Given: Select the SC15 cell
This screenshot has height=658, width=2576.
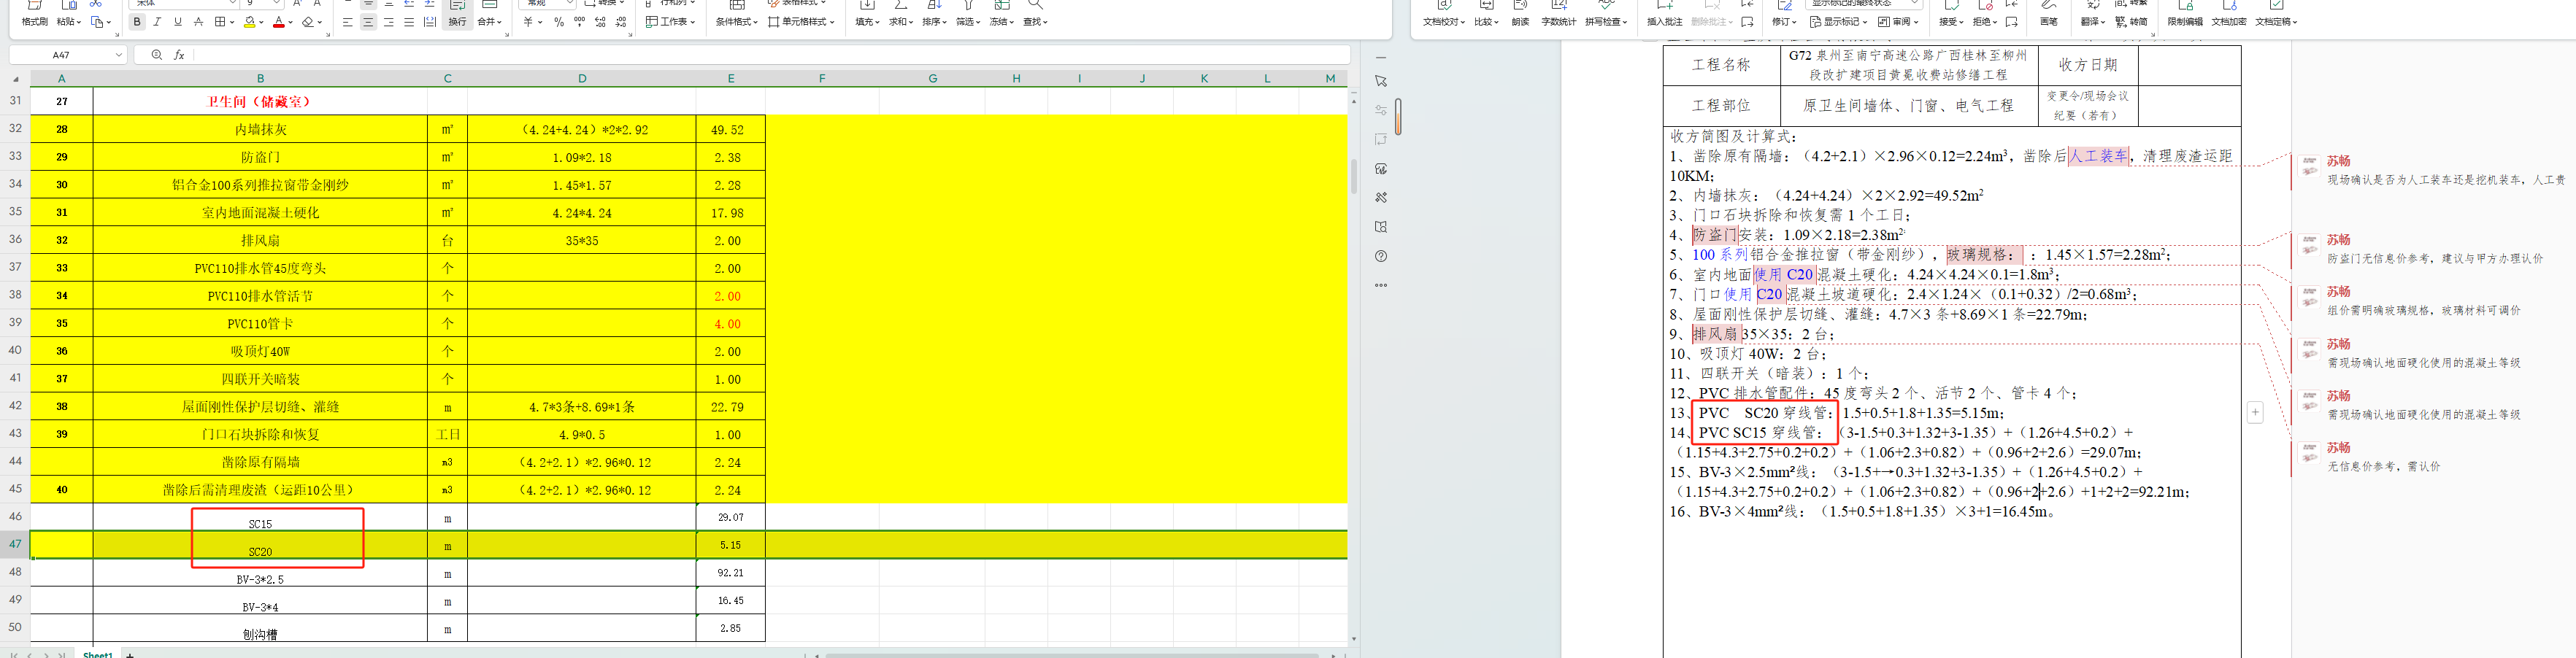Looking at the screenshot, I should click(260, 518).
